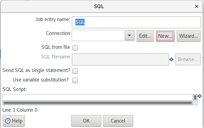Click the SQL filename text field
Viewport: 204px width, 128px height.
coord(120,59)
